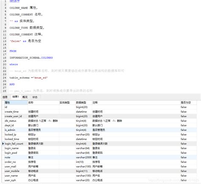Click 名称 cell '创建时间' in create_time row
Viewport: 201px width, 184px height.
33,112
